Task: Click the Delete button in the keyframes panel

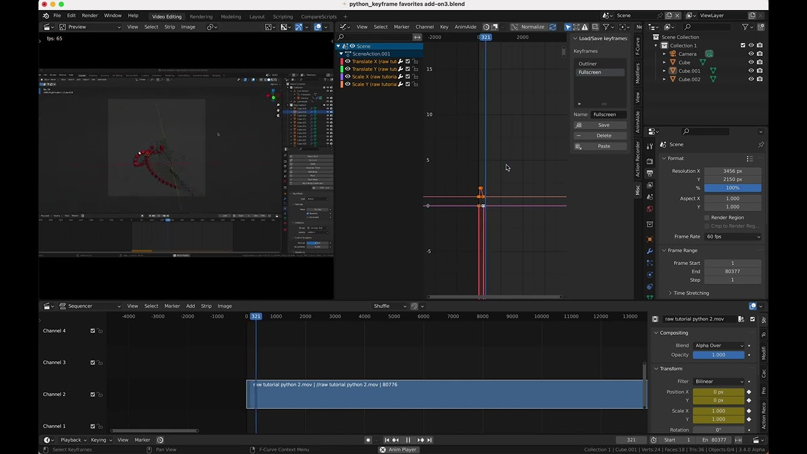Action: click(603, 135)
